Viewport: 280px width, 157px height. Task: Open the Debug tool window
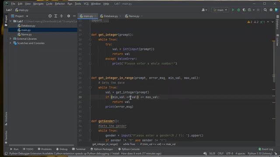coord(62,149)
